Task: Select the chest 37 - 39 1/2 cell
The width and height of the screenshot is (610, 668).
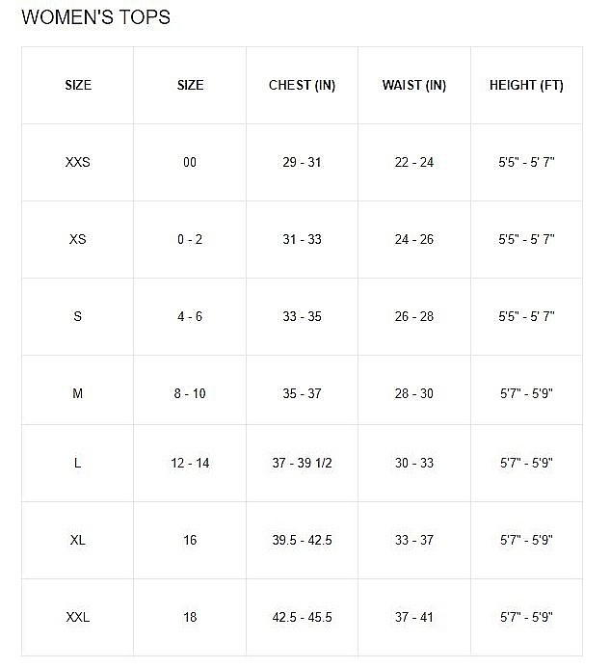Action: 302,463
